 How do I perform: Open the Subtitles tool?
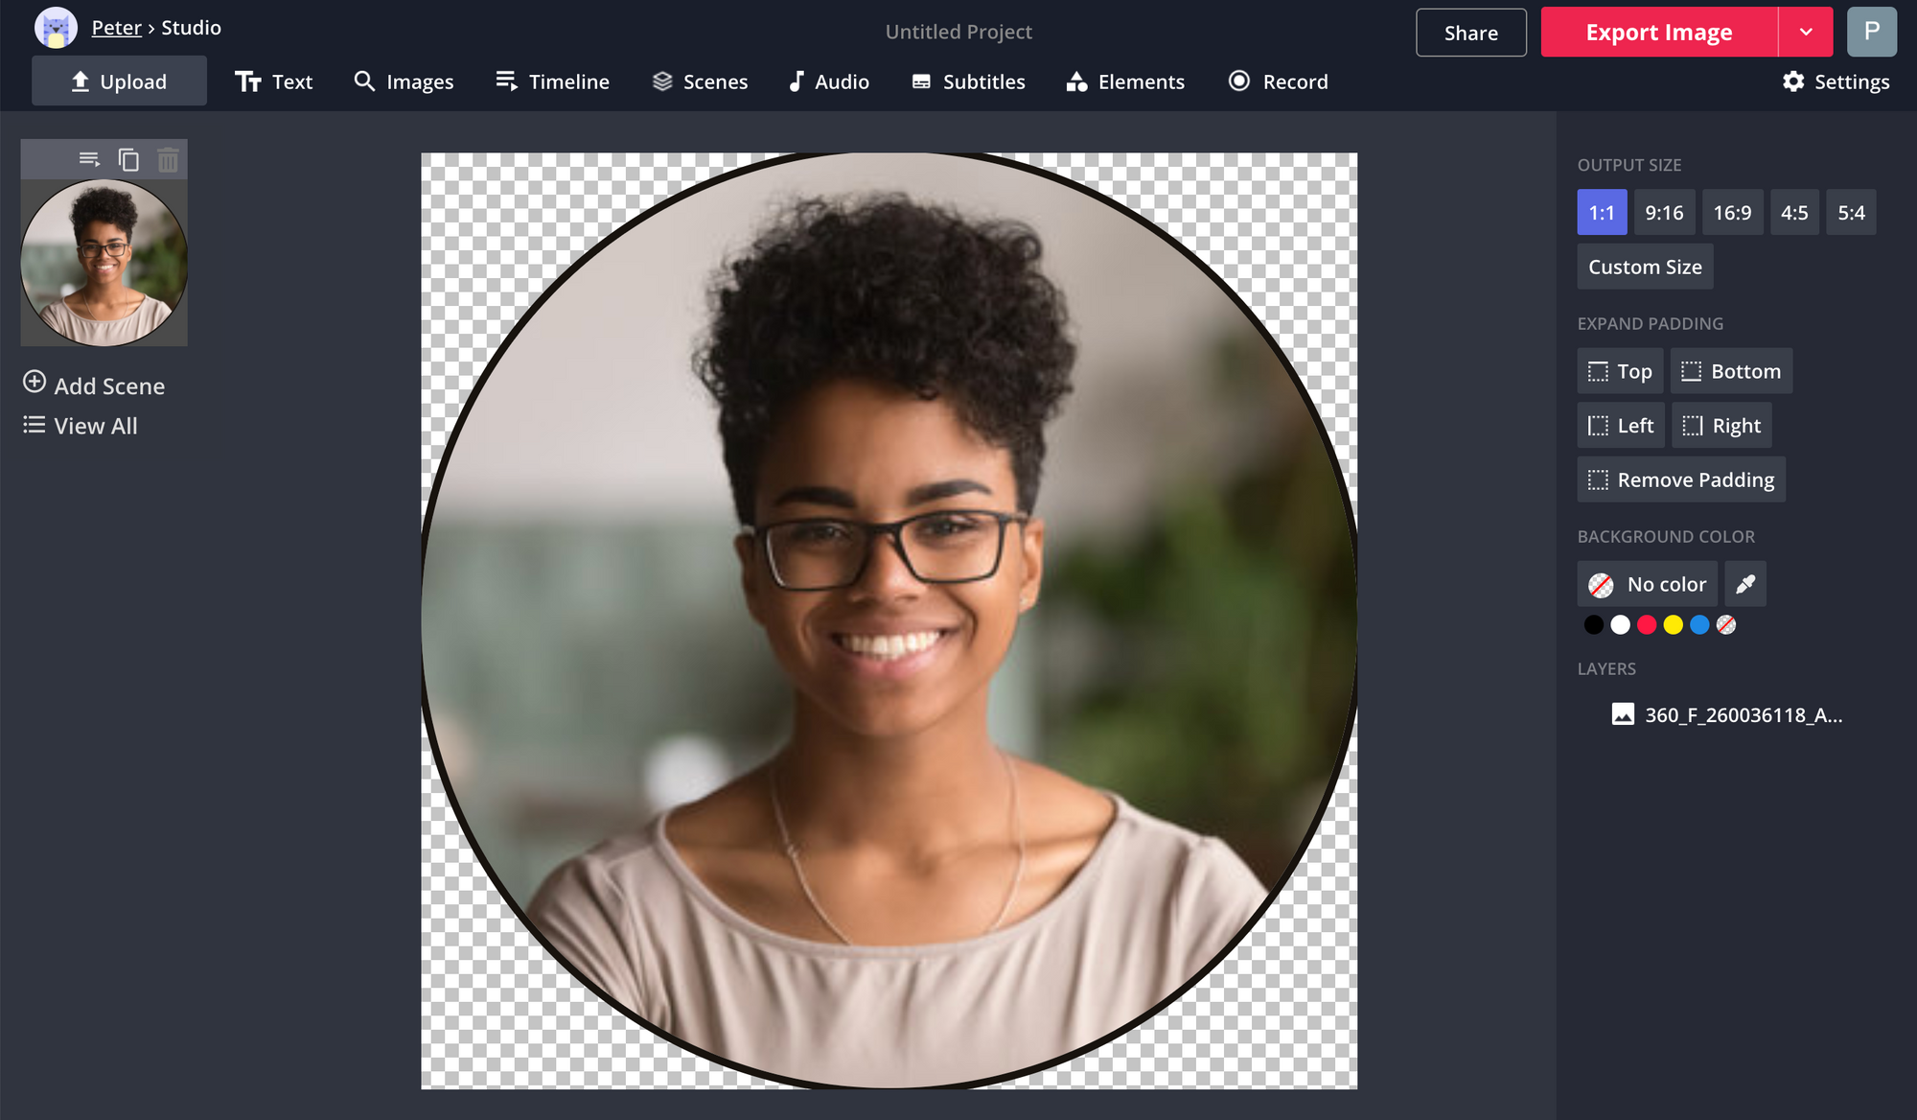click(x=968, y=82)
